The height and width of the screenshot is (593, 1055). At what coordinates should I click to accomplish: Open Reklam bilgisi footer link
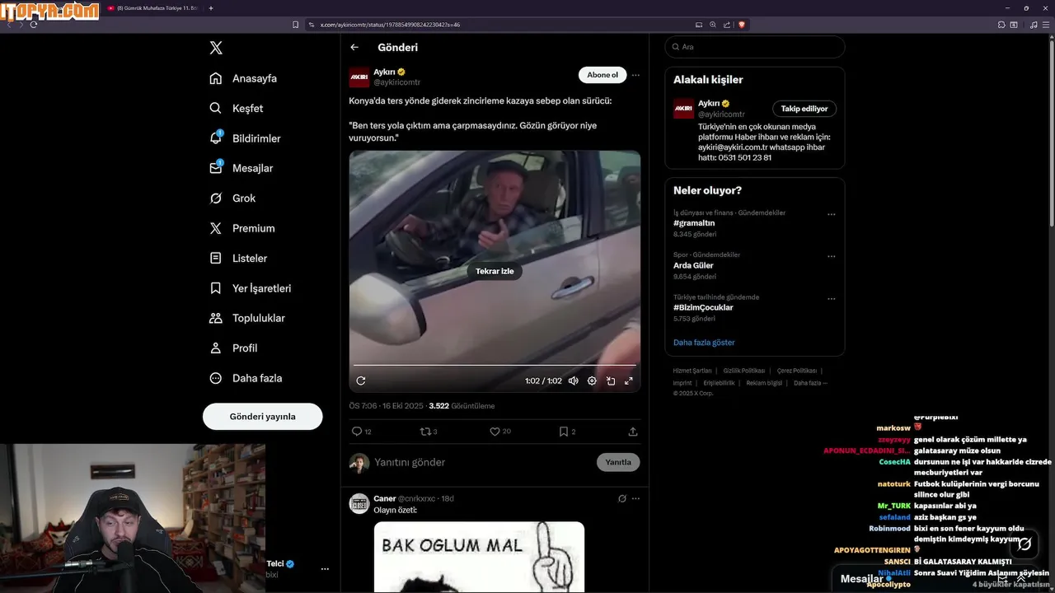coord(764,383)
